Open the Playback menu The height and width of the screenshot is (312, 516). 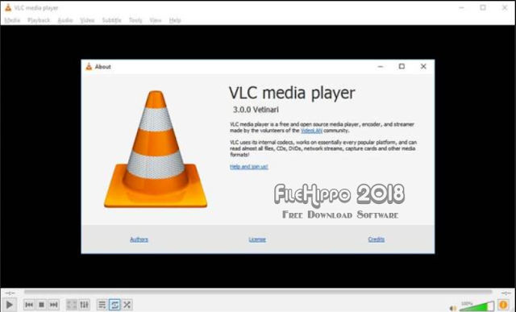point(39,20)
